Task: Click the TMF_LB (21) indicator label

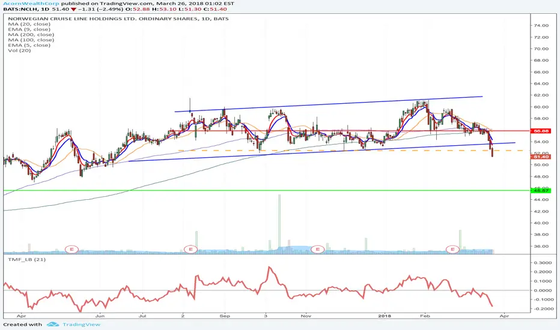Action: pyautogui.click(x=27, y=259)
